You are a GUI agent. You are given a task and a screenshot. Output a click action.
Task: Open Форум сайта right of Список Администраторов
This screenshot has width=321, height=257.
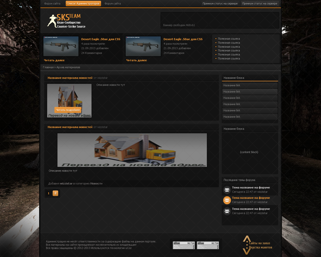[113, 4]
